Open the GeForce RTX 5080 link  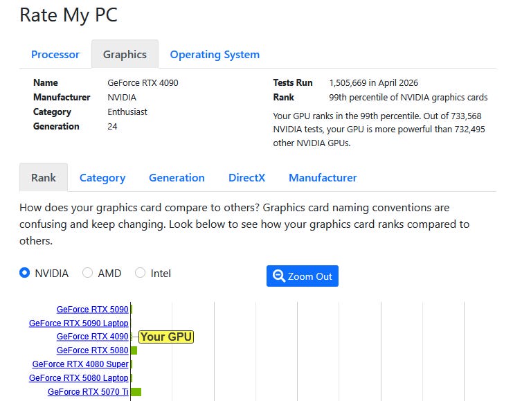[x=93, y=350]
